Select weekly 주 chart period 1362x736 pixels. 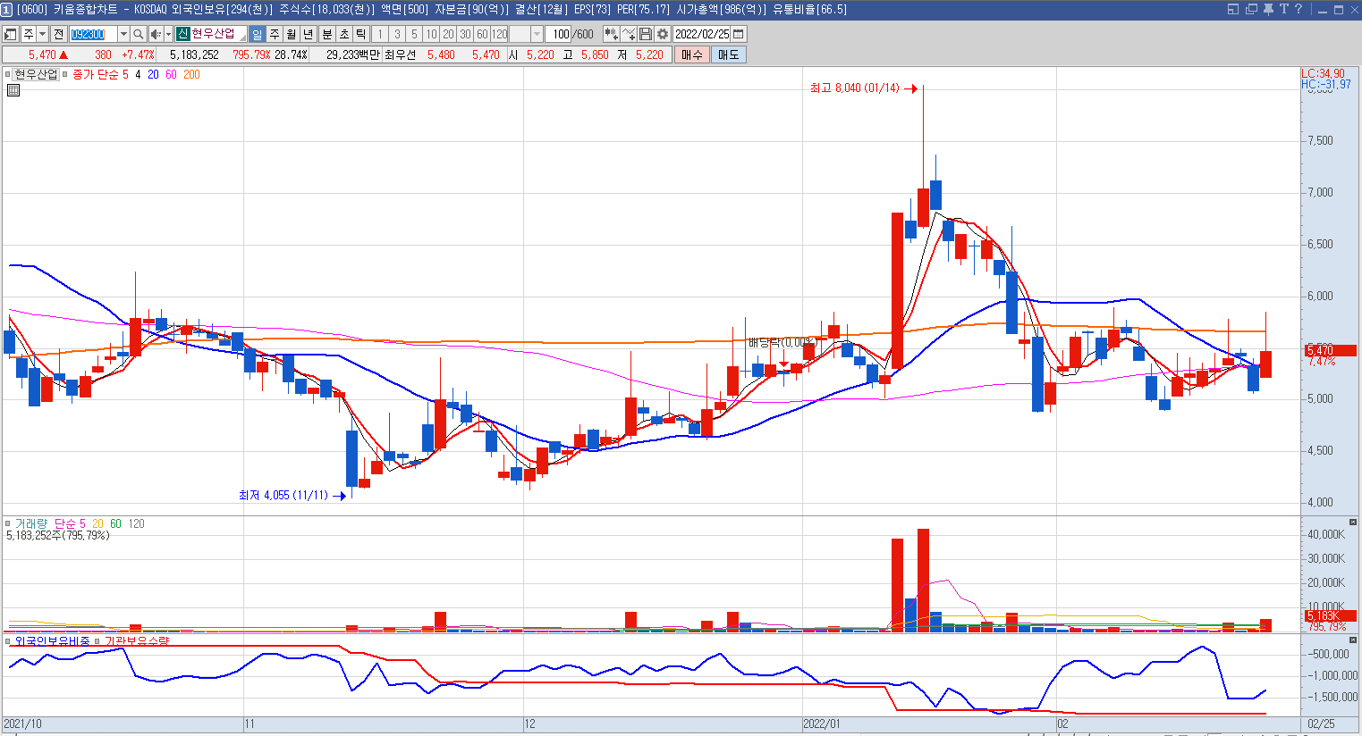point(275,34)
